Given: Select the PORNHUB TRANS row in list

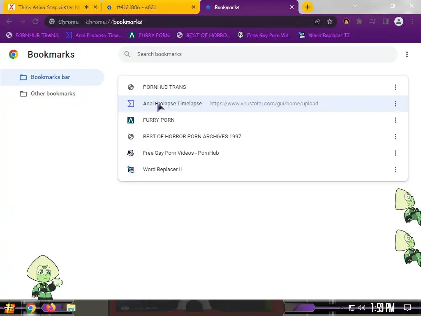Looking at the screenshot, I should click(x=263, y=87).
